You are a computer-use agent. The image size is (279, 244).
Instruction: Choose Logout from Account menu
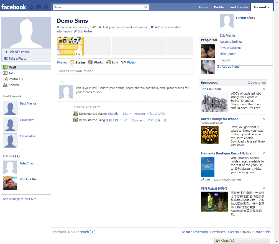coord(225,60)
